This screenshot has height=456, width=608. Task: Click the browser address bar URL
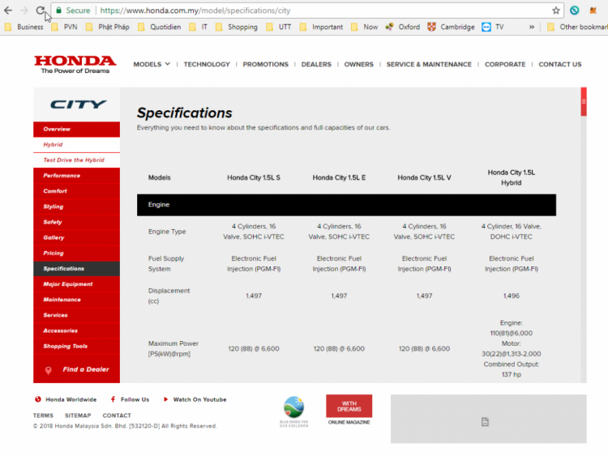point(195,11)
